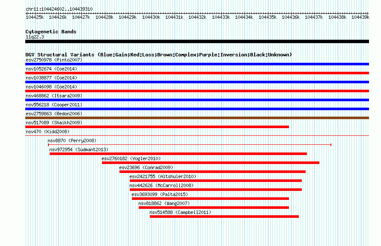
Task: Click the esv2760182 (Vogler2010) label
Action: (131, 158)
